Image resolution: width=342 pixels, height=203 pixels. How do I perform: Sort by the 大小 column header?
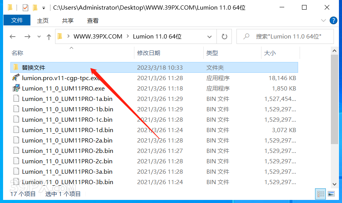pyautogui.click(x=270, y=53)
